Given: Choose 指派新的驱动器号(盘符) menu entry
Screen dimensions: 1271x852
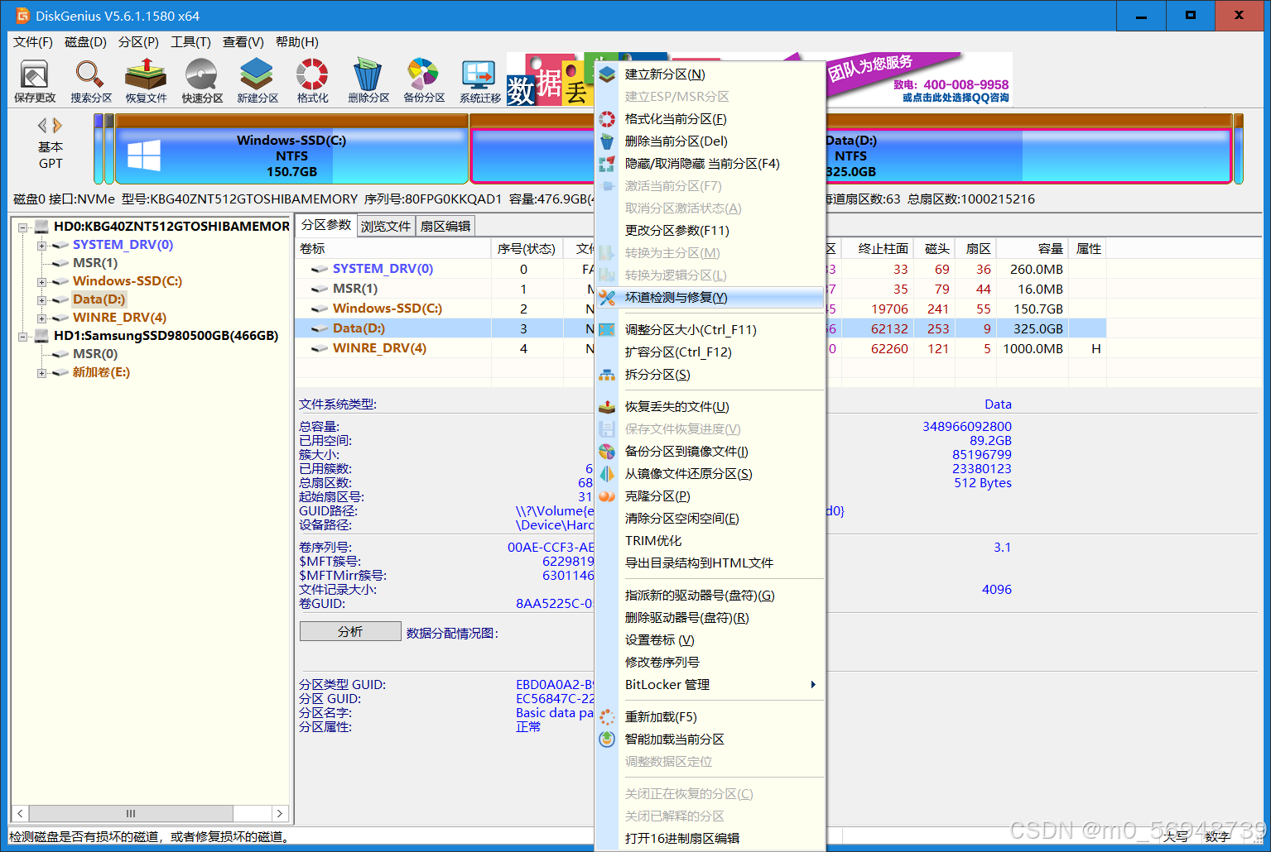Looking at the screenshot, I should (710, 596).
